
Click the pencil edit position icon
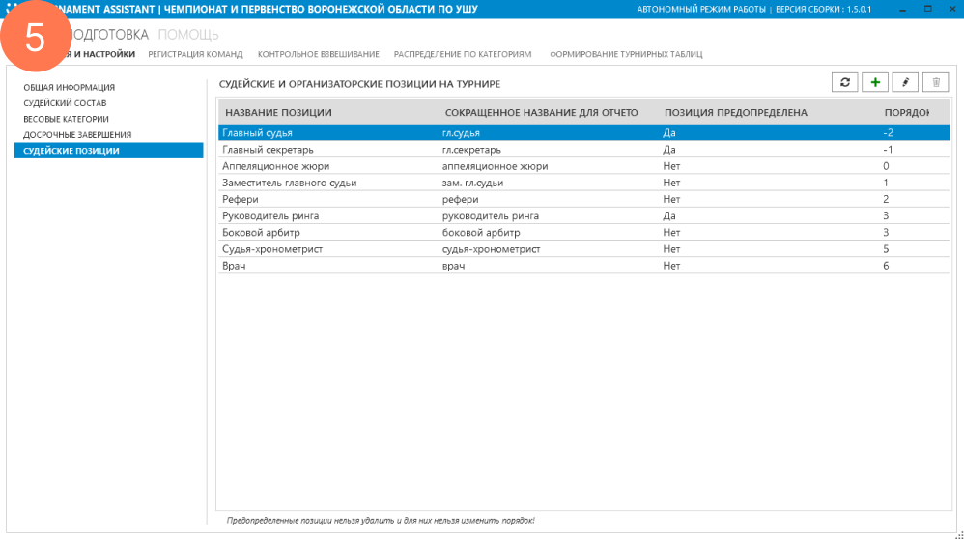905,83
